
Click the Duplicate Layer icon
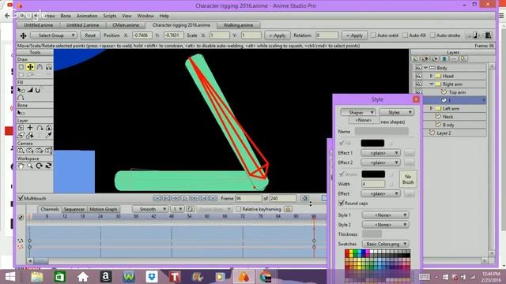click(425, 59)
